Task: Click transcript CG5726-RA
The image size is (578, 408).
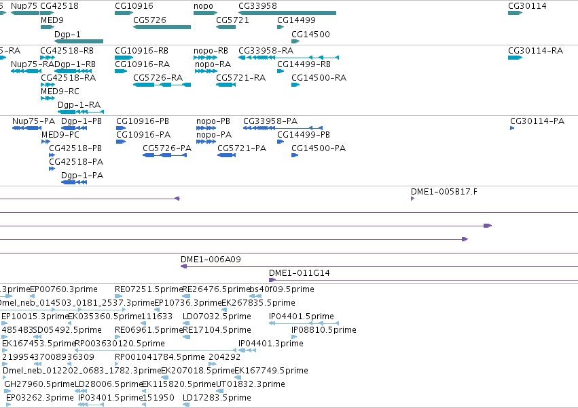Action: [x=158, y=78]
